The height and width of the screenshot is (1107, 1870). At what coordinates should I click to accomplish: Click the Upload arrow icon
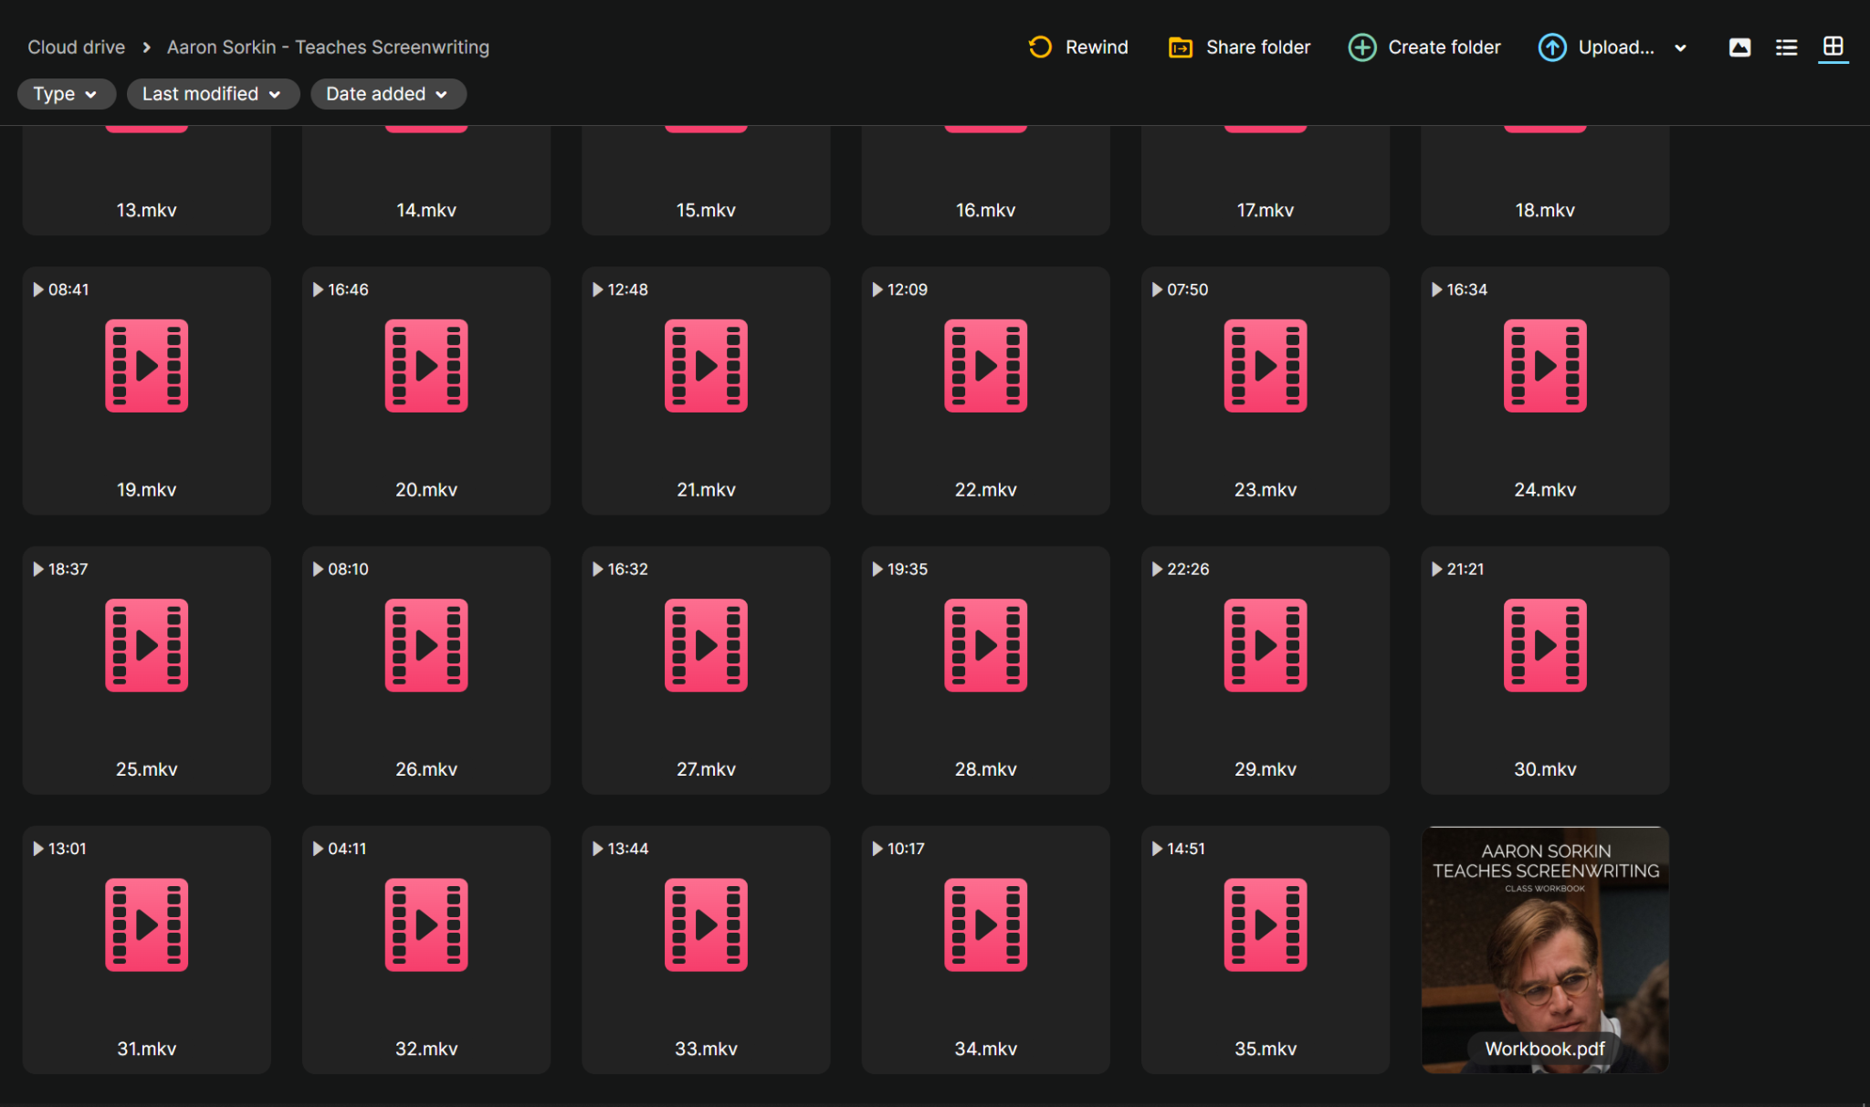(x=1551, y=47)
